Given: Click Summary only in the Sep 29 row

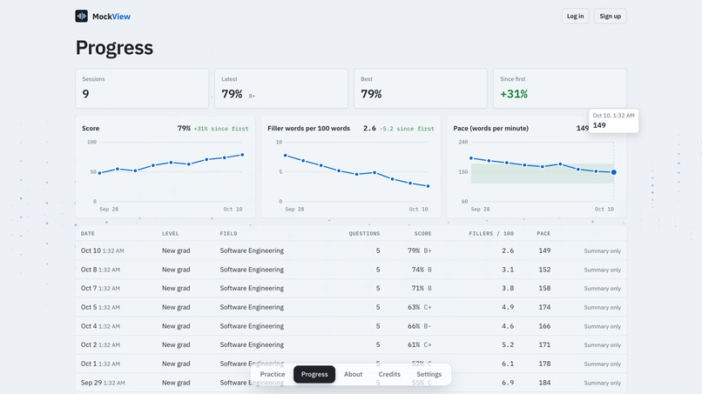Looking at the screenshot, I should click(602, 383).
